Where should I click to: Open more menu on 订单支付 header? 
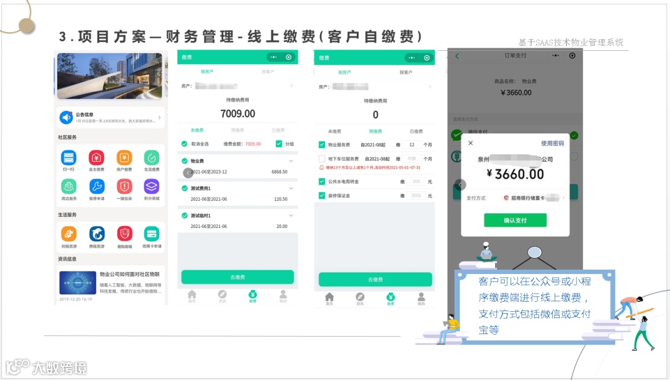tap(555, 56)
